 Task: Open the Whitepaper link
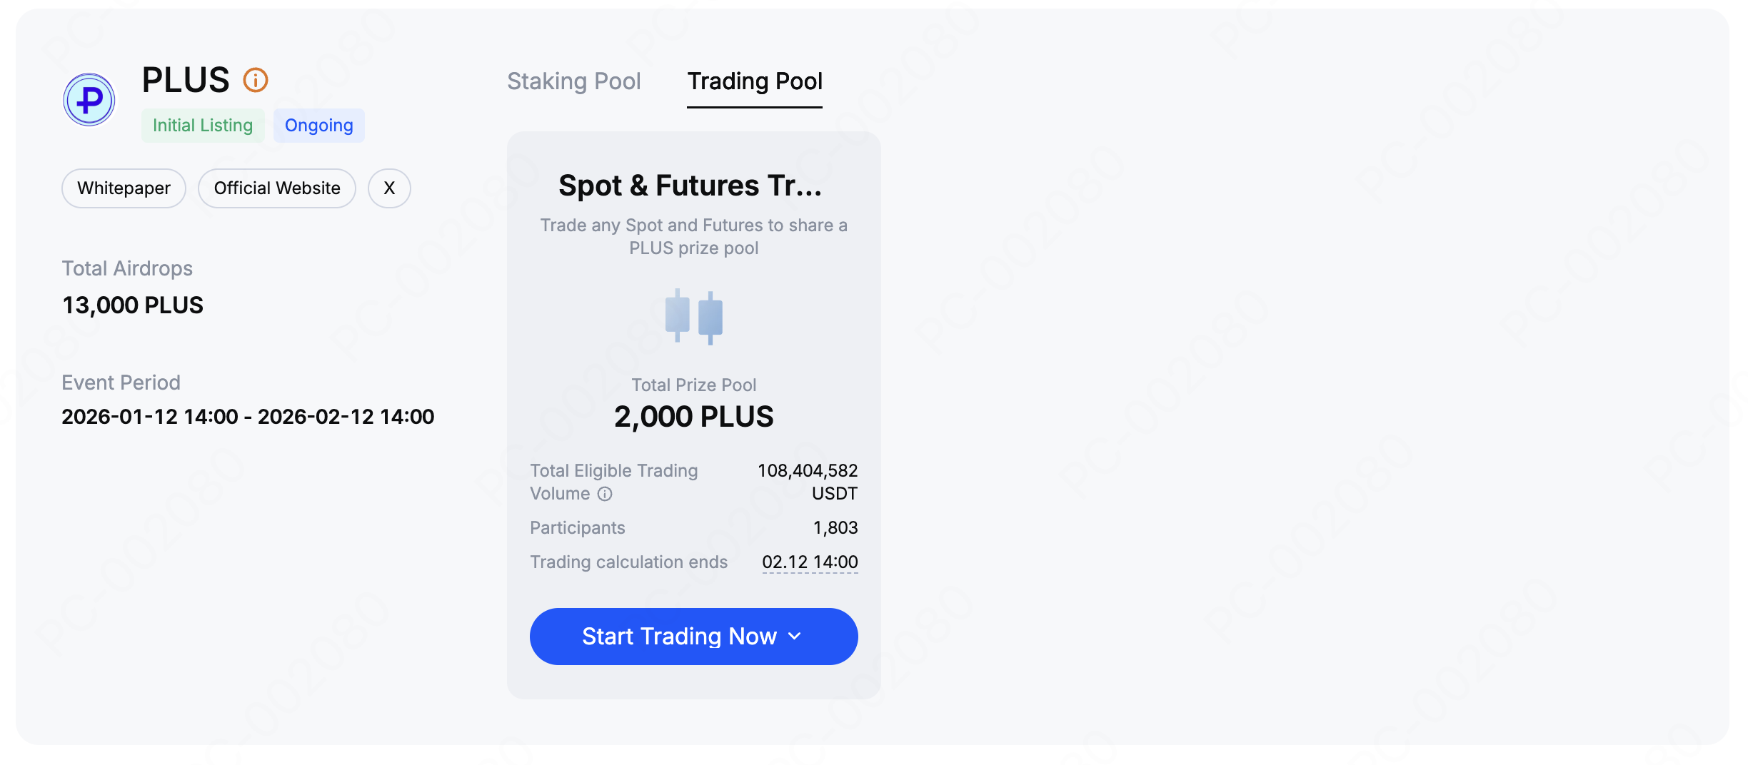pos(124,188)
